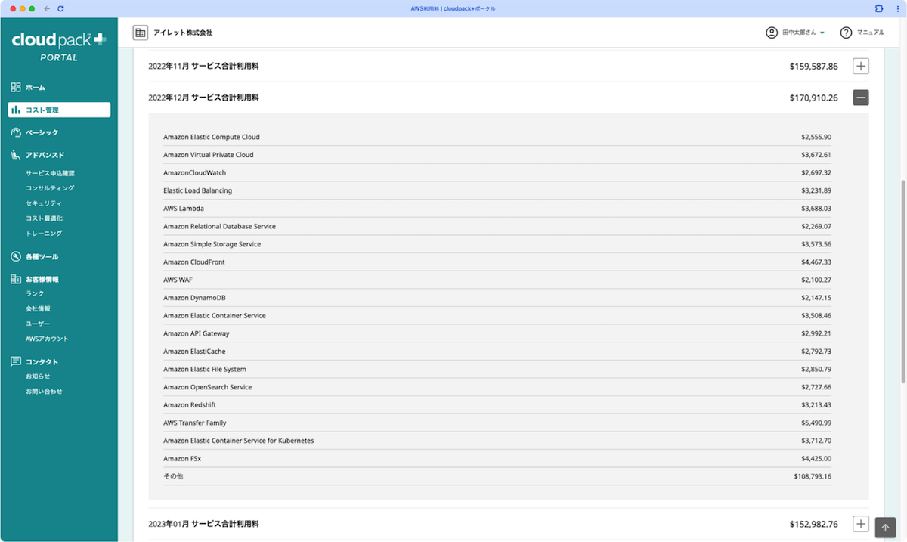Click the cost management bar chart icon

pyautogui.click(x=16, y=110)
